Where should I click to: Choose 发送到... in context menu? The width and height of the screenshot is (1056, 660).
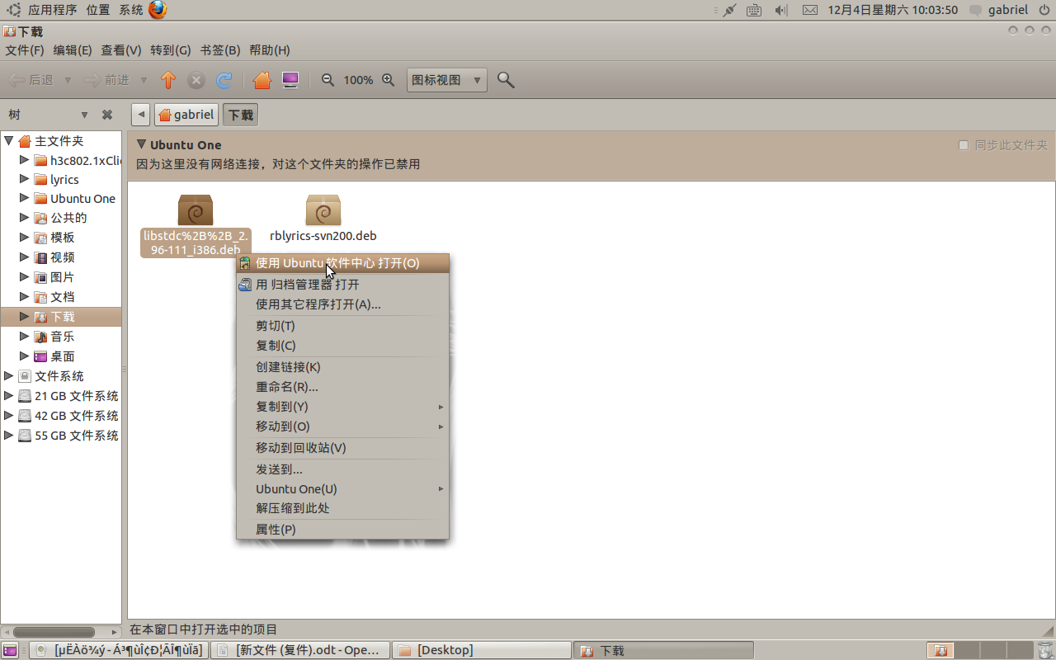click(x=343, y=469)
